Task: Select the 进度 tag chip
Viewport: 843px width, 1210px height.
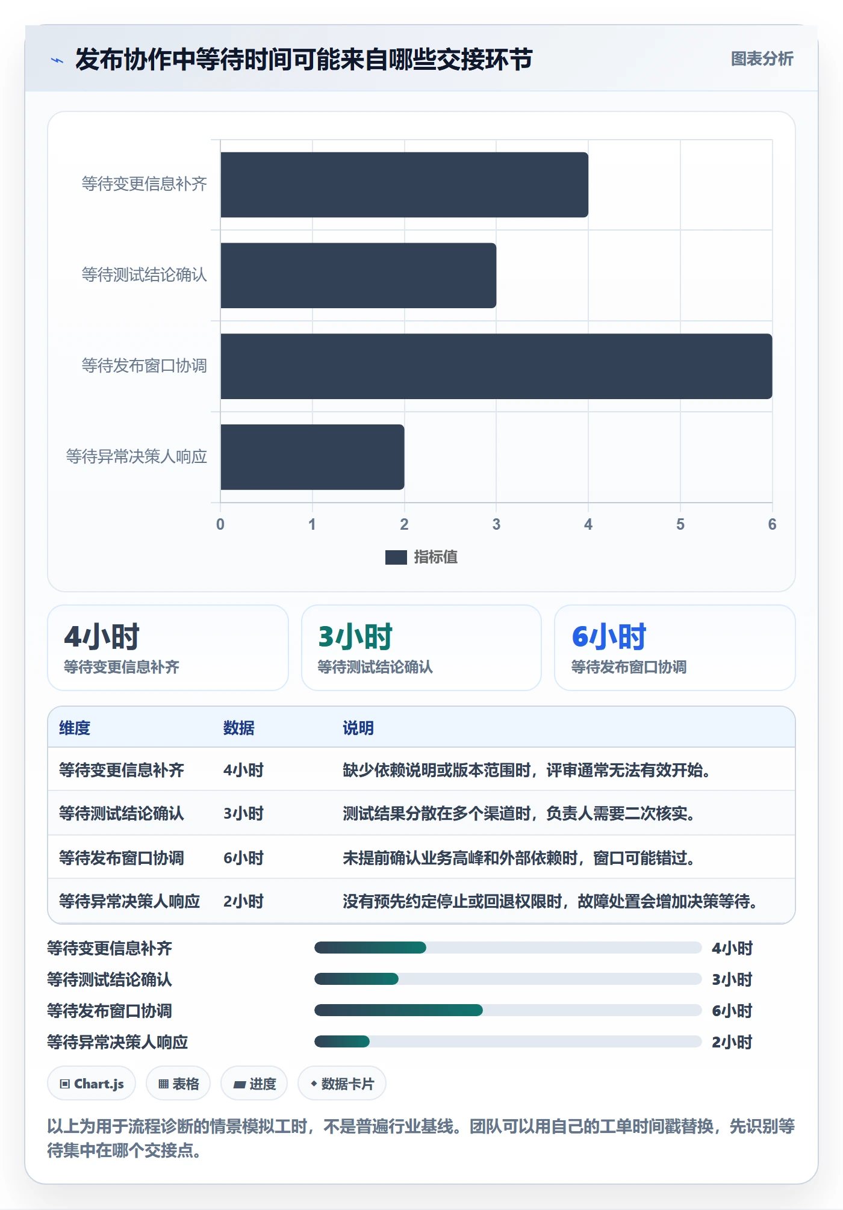Action: [254, 1084]
